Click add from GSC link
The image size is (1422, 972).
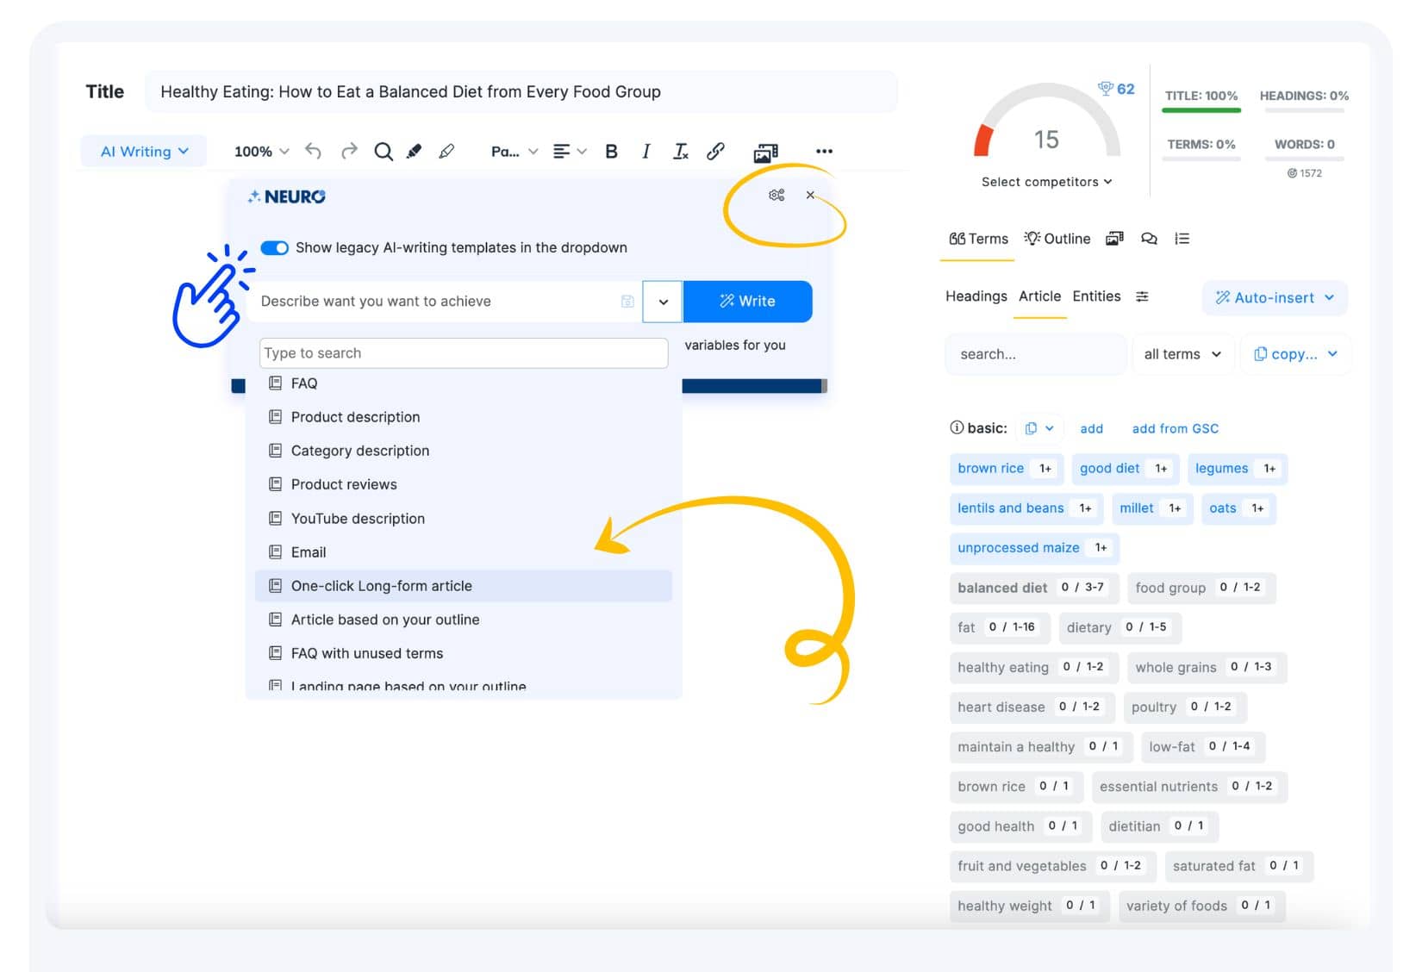coord(1175,428)
